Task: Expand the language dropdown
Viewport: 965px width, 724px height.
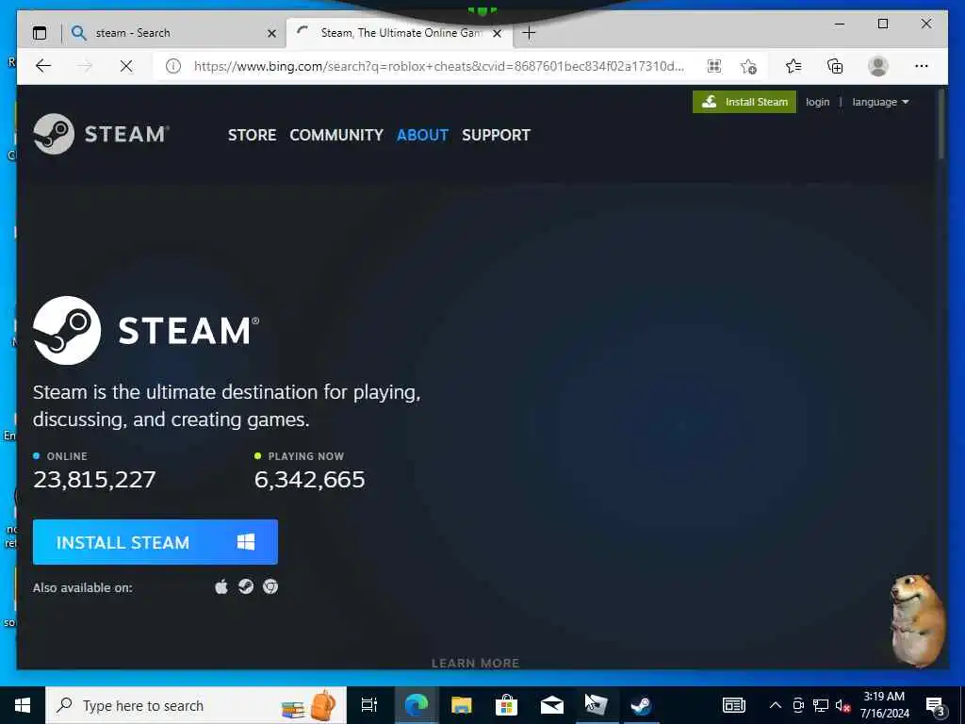Action: (880, 102)
